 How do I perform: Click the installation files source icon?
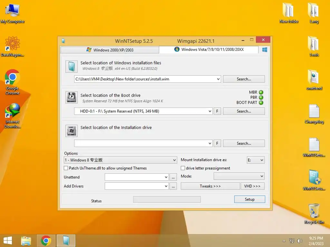pos(71,66)
